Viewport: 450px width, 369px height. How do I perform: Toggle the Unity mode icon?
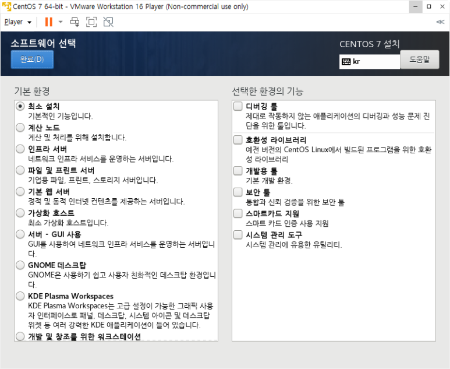(x=108, y=22)
